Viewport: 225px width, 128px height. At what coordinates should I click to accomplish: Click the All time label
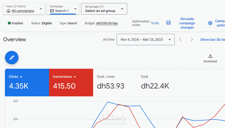pos(109,40)
